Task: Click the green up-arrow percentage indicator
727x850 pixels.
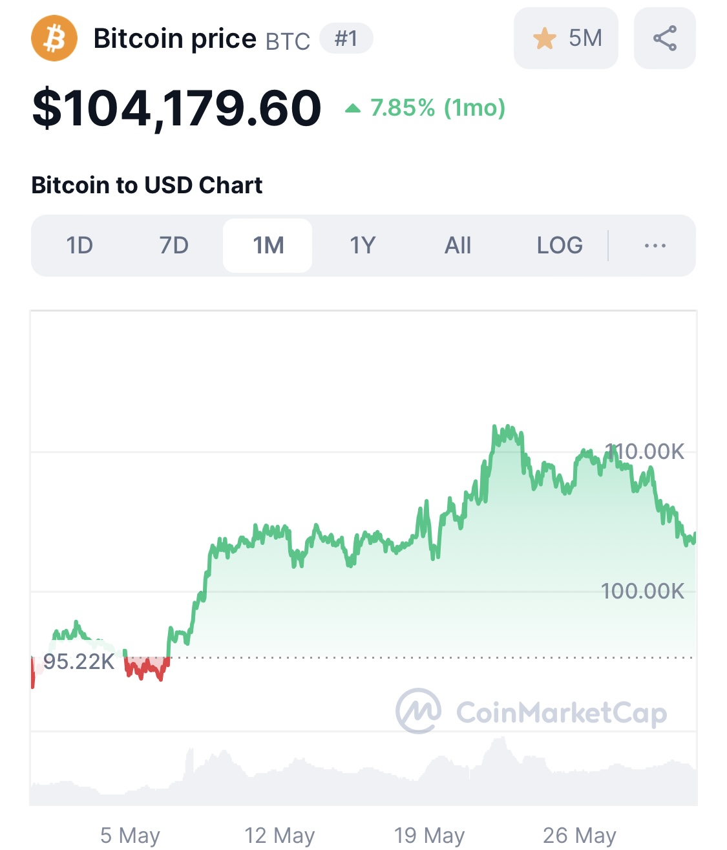Action: pos(353,108)
